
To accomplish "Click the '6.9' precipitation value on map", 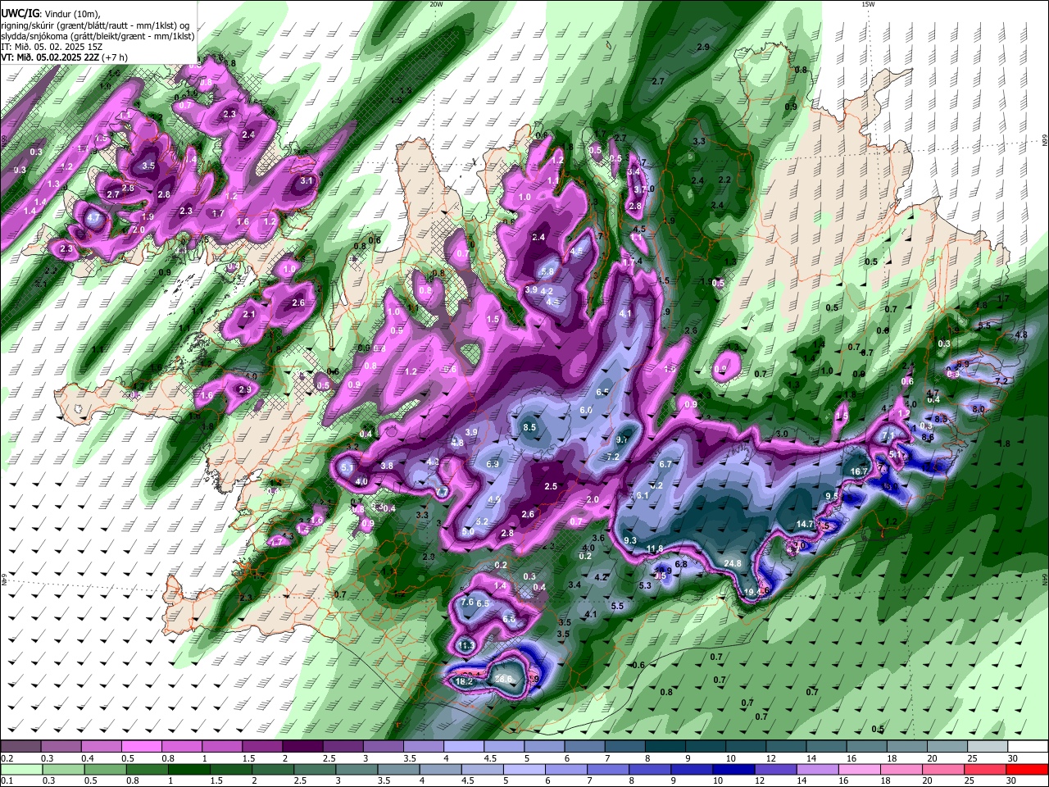I will [x=493, y=464].
